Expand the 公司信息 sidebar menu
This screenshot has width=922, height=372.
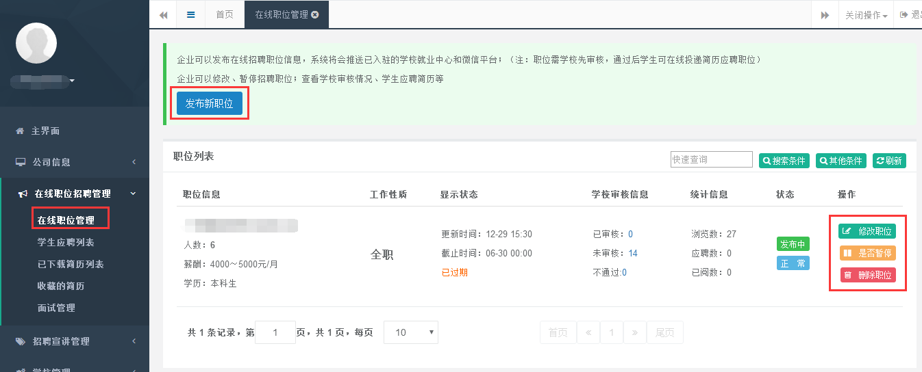(75, 162)
